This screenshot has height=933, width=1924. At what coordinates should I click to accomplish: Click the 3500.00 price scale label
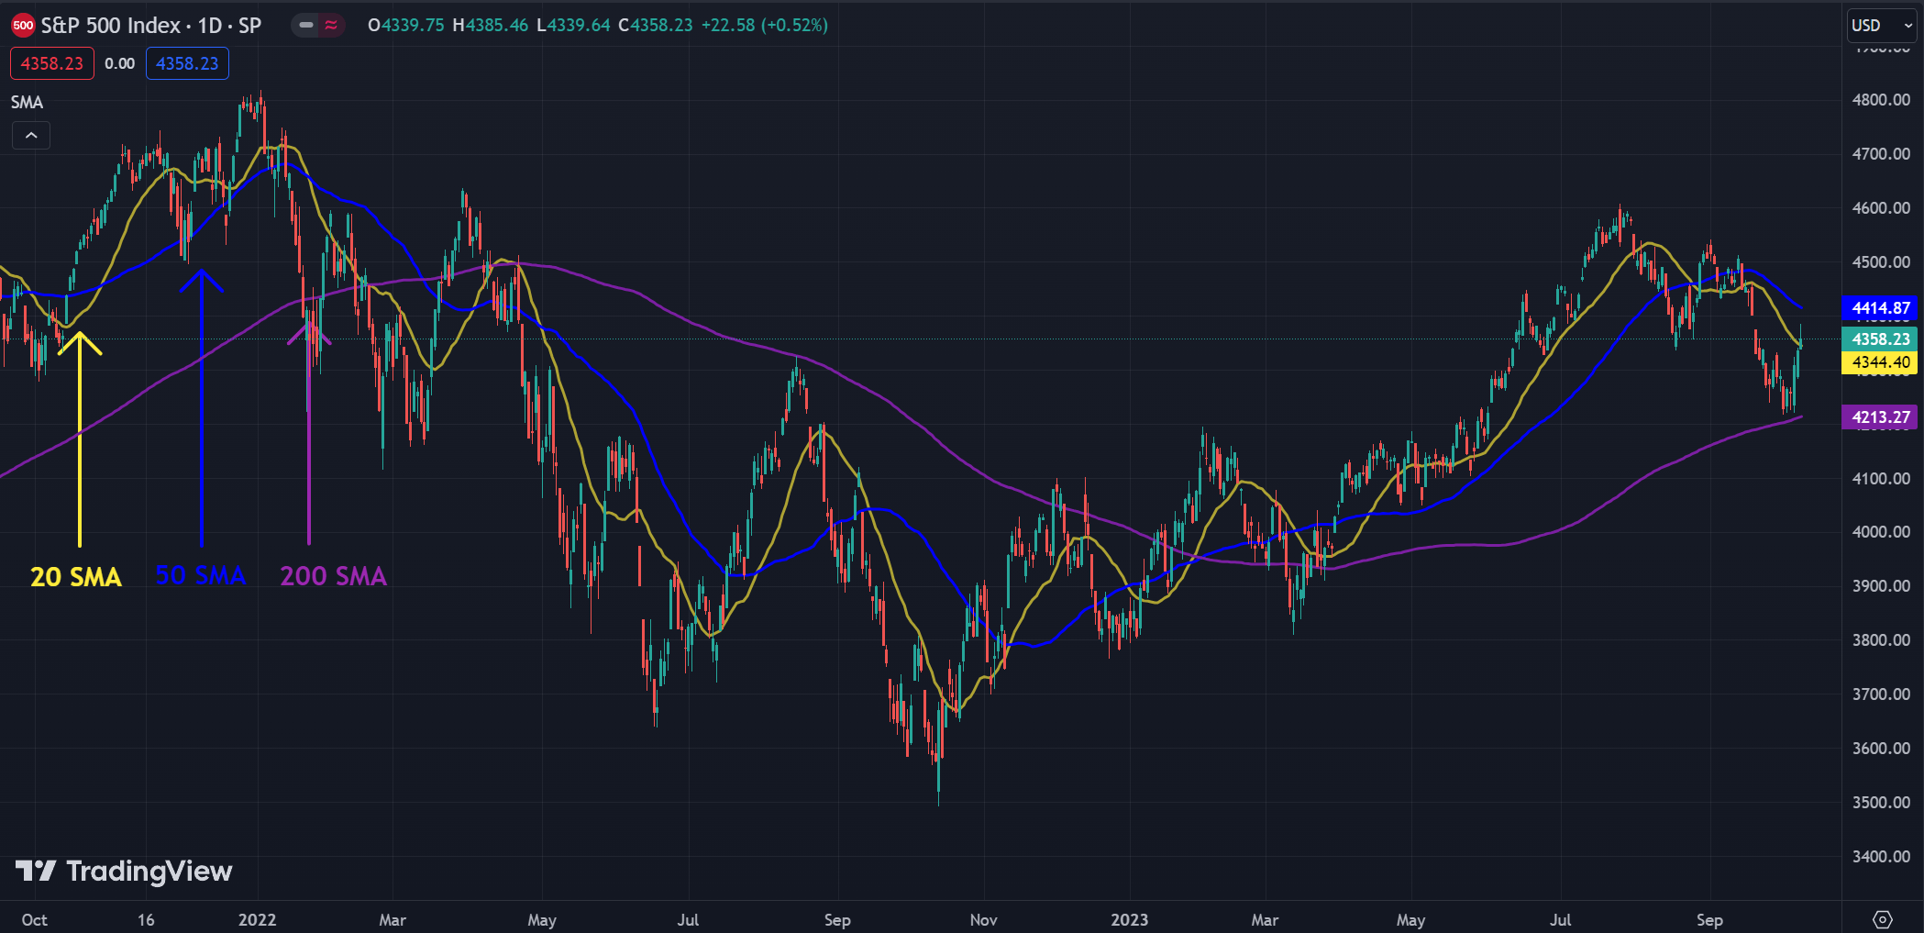tap(1881, 803)
